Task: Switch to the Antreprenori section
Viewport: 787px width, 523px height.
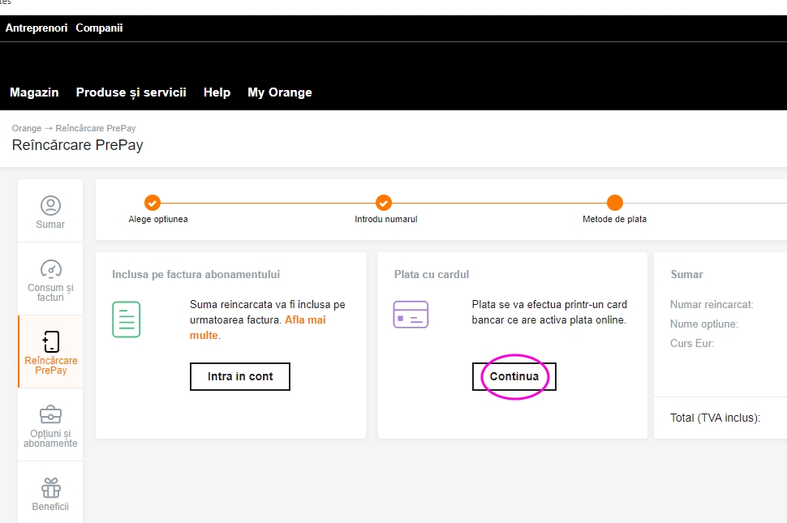Action: click(x=36, y=28)
